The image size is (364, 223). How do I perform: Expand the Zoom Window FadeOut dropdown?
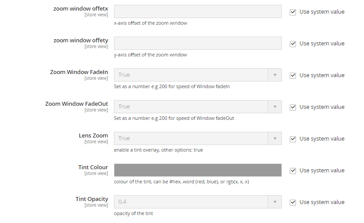[197, 107]
